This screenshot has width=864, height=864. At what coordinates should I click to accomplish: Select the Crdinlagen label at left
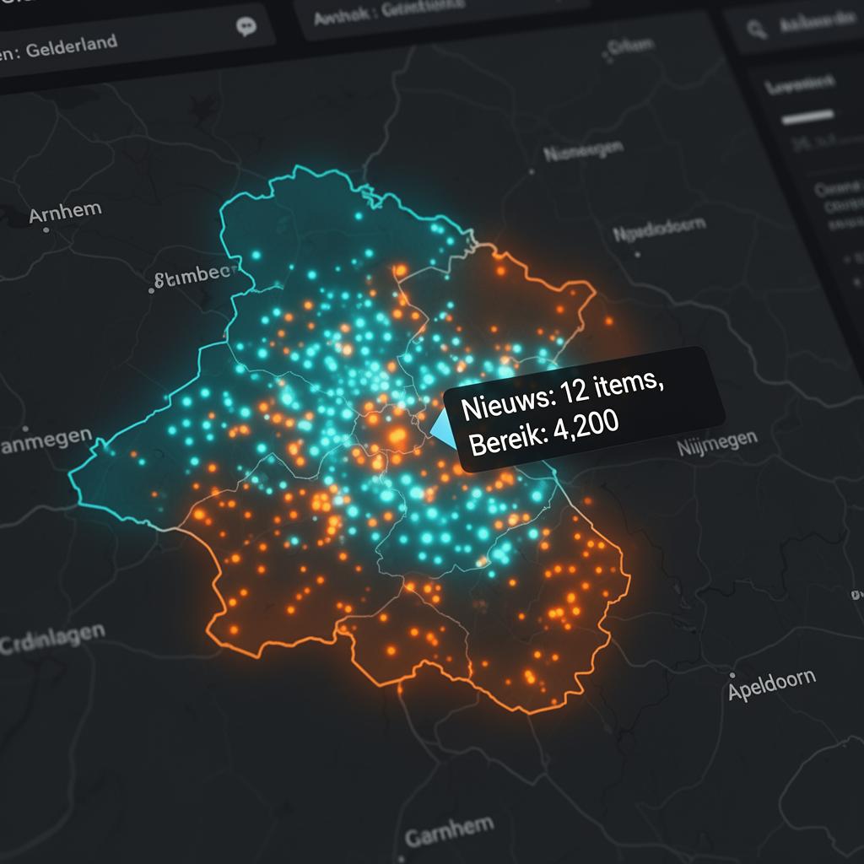52,640
